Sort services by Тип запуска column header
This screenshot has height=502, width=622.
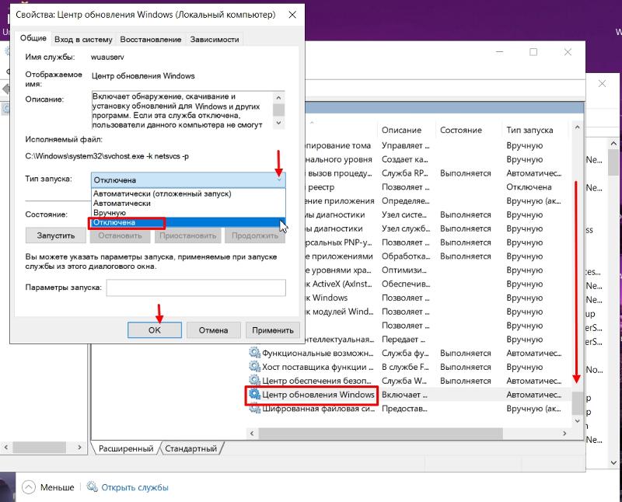coord(535,130)
